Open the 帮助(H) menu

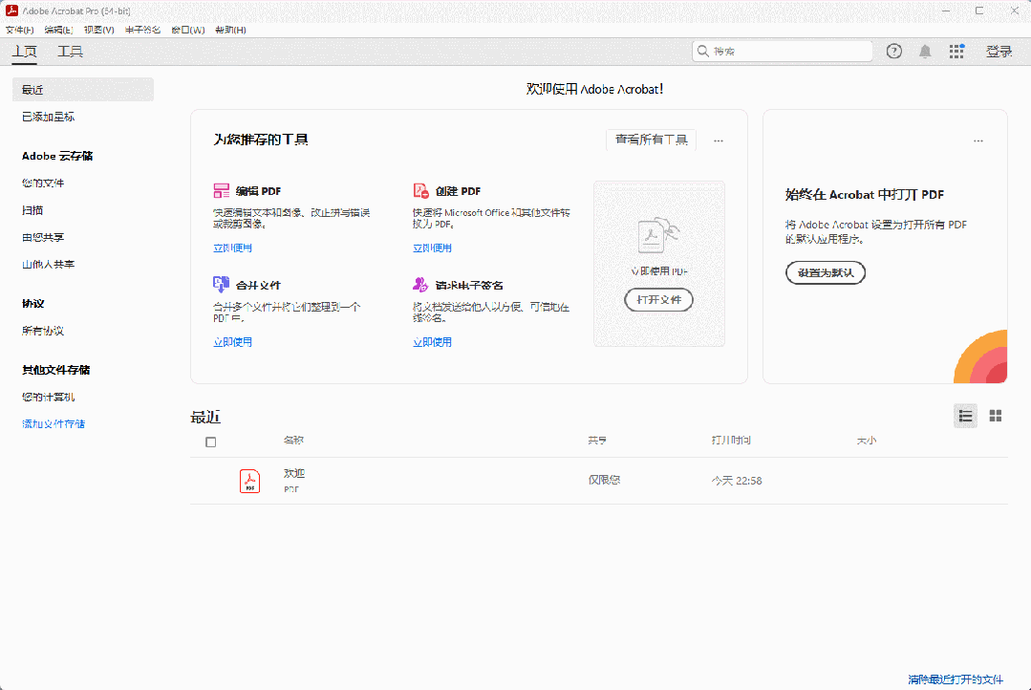pyautogui.click(x=231, y=30)
